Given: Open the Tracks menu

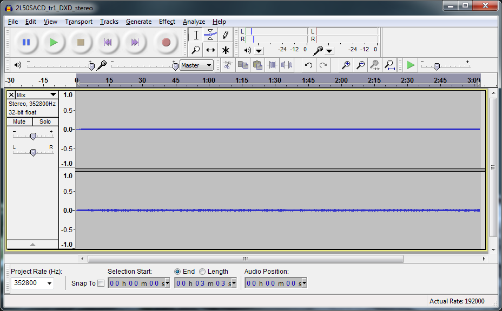Looking at the screenshot, I should (109, 22).
